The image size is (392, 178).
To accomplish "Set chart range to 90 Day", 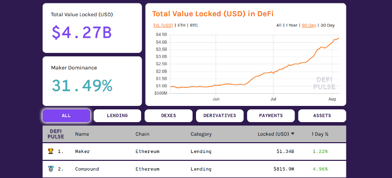I will coord(309,25).
